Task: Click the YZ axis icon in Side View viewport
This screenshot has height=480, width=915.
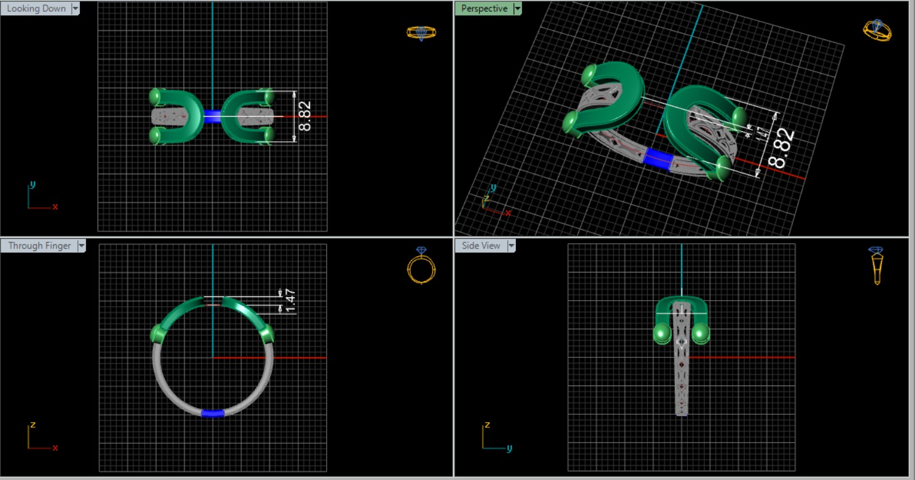Action: tap(496, 436)
